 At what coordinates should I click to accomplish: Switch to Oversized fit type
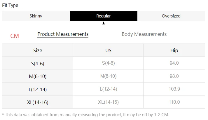pyautogui.click(x=171, y=16)
